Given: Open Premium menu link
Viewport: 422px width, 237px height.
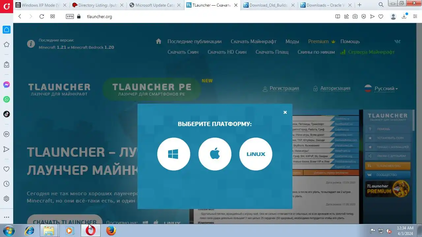Looking at the screenshot, I should point(321,41).
